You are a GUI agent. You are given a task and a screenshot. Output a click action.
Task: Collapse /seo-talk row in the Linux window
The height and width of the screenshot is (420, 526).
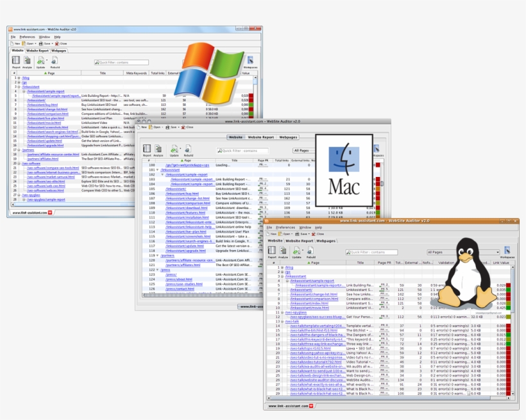pos(282,321)
